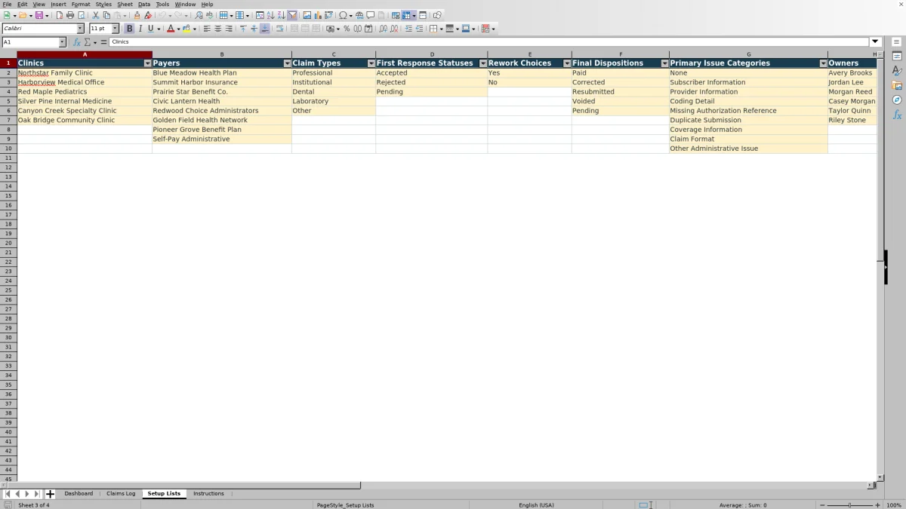
Task: Open the sidebar Styles icon
Action: (897, 71)
